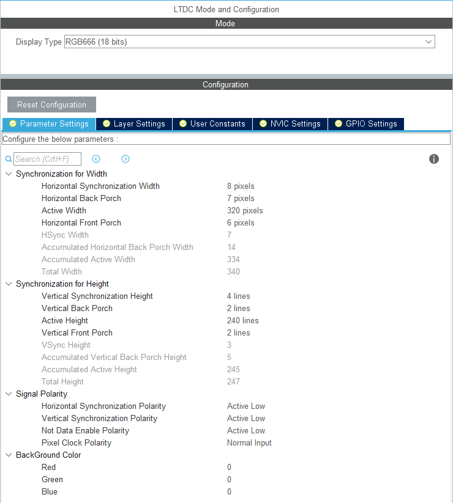Select the Total Width row label
The image size is (453, 503).
62,271
